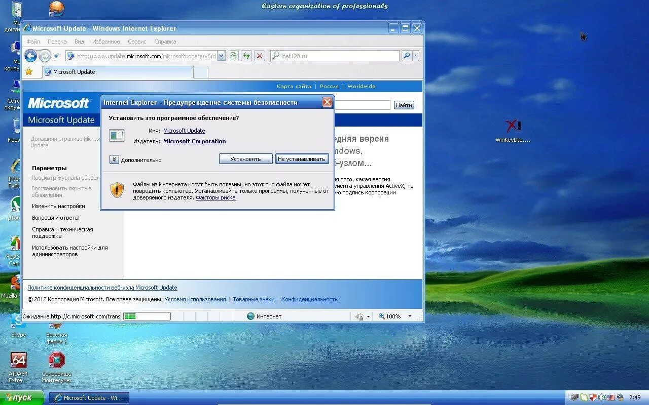Screen dimensions: 649x405
Task: Refresh the page with the green arrows icon
Action: [246, 56]
